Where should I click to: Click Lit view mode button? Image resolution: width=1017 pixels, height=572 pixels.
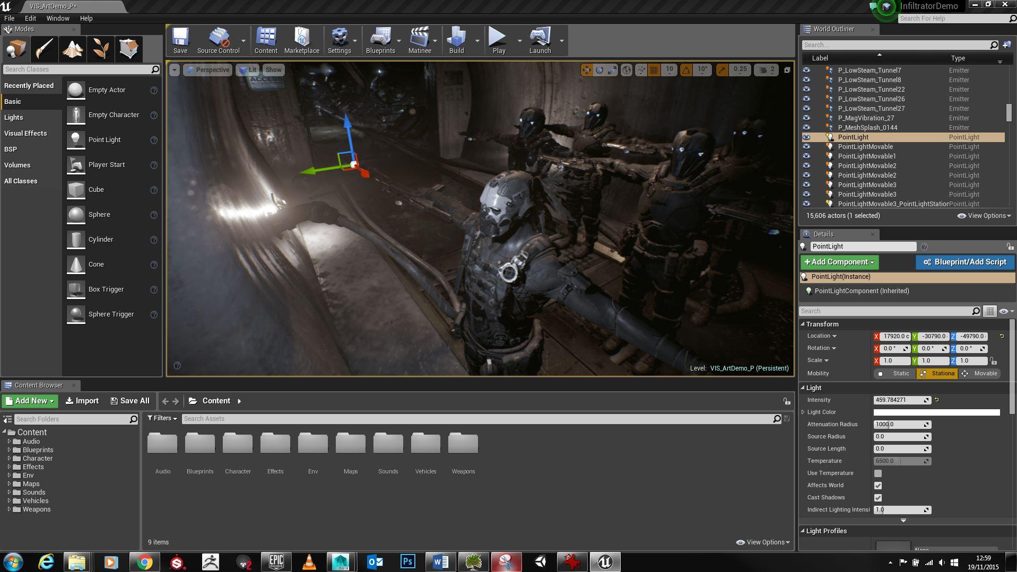(247, 70)
